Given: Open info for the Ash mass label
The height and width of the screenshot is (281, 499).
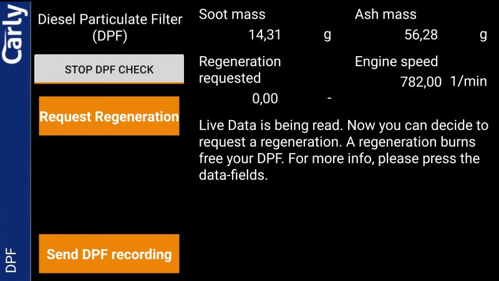Looking at the screenshot, I should [385, 14].
